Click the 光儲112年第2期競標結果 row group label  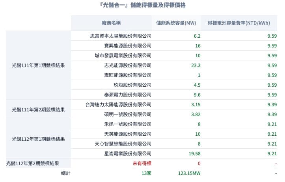tap(33, 163)
